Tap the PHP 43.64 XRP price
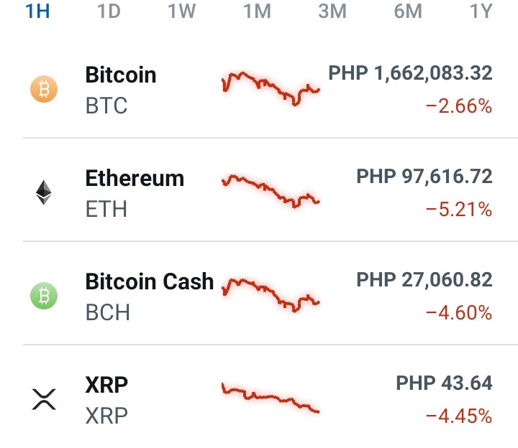 [444, 383]
